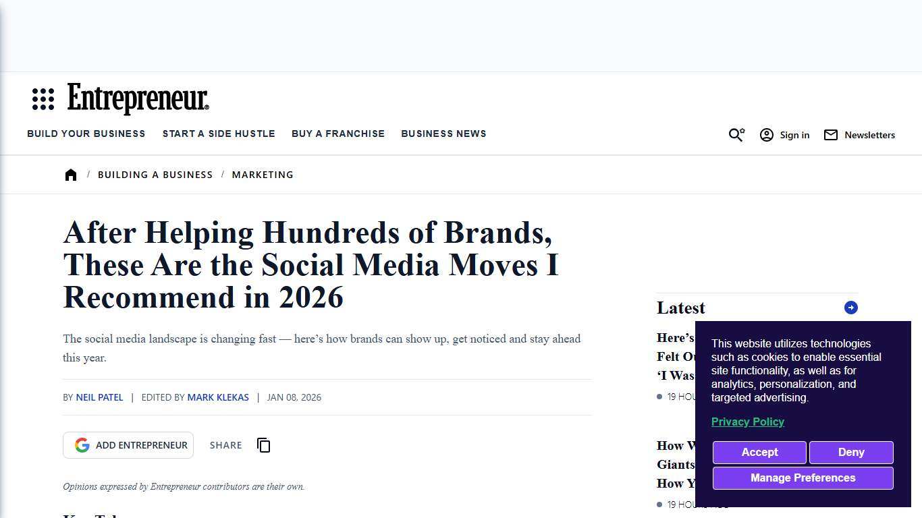
Task: Open the BUILD YOUR BUSINESS menu
Action: pyautogui.click(x=86, y=134)
